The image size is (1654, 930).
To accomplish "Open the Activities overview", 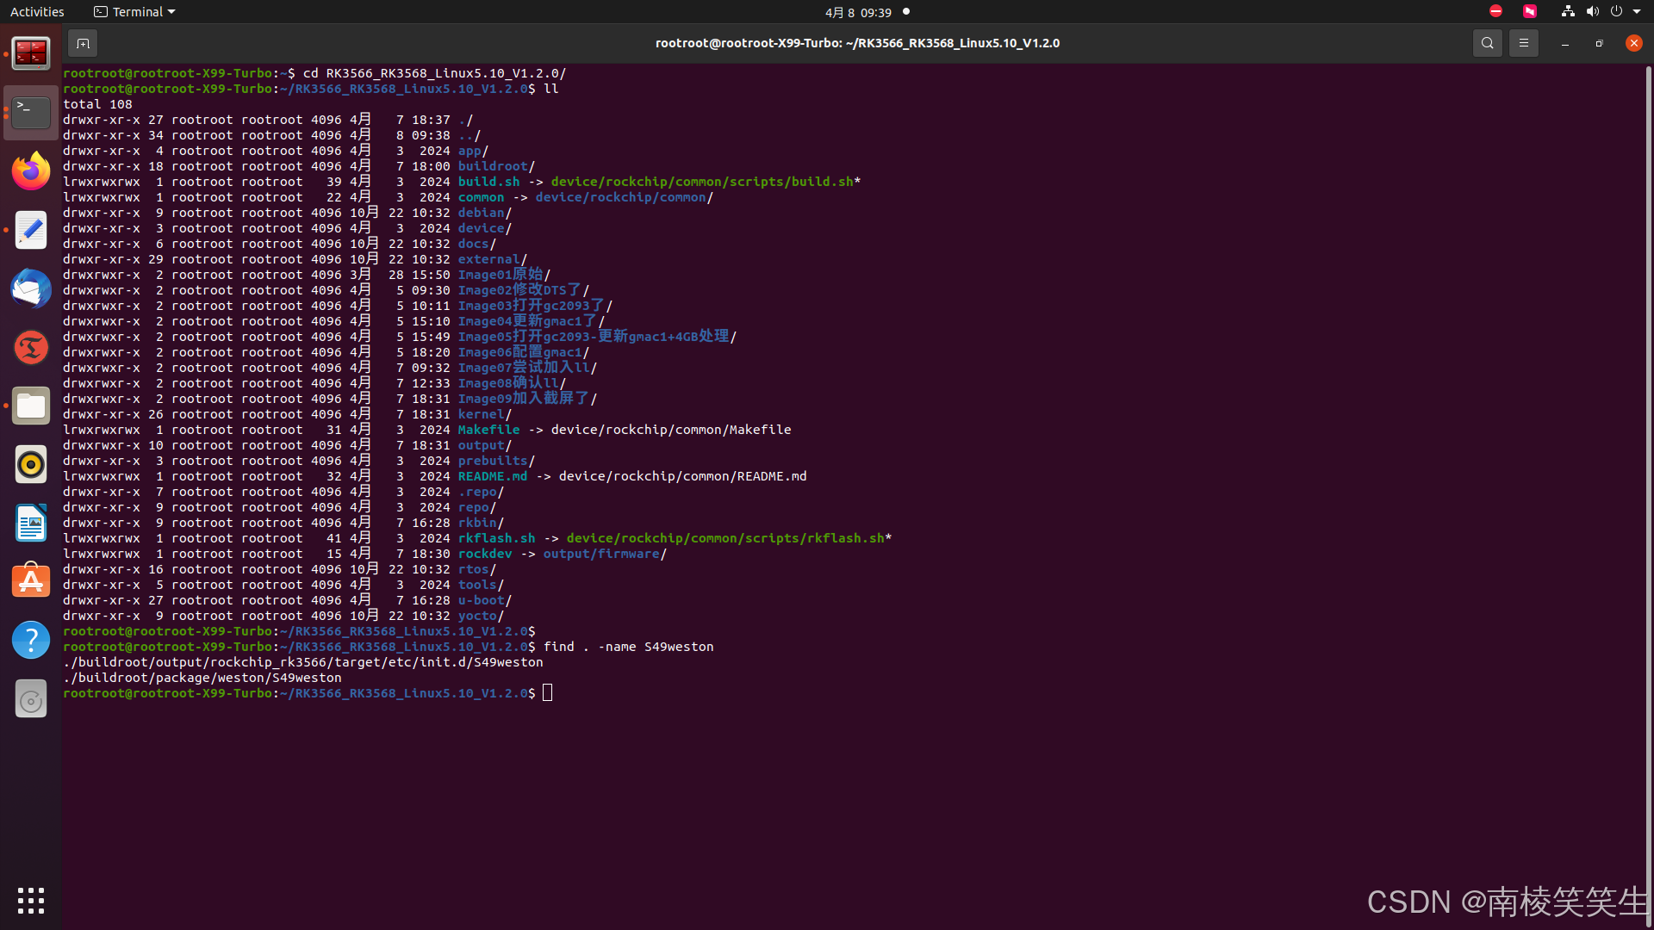I will pos(37,12).
